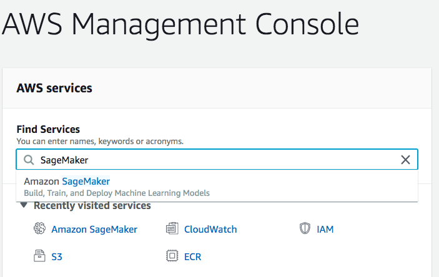
Task: Select the Amazon SageMaker search suggestion
Action: [217, 187]
